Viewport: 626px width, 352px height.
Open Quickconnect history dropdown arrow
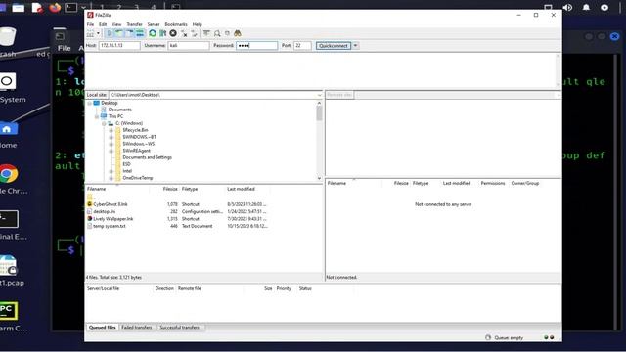(x=355, y=46)
